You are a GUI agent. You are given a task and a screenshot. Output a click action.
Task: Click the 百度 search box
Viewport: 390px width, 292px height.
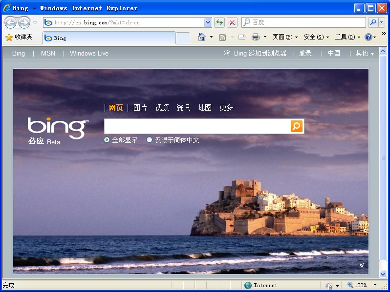pos(303,22)
